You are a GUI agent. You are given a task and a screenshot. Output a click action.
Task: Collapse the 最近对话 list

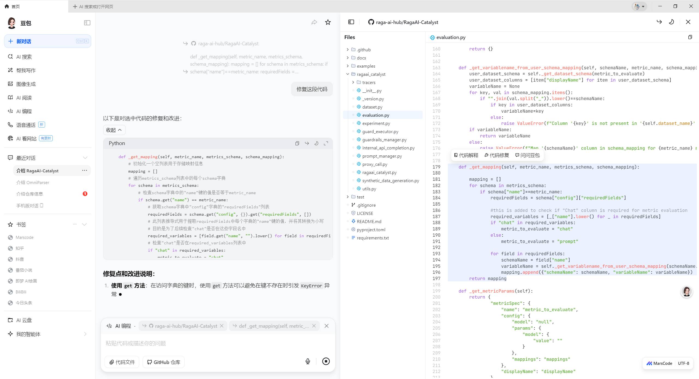85,158
